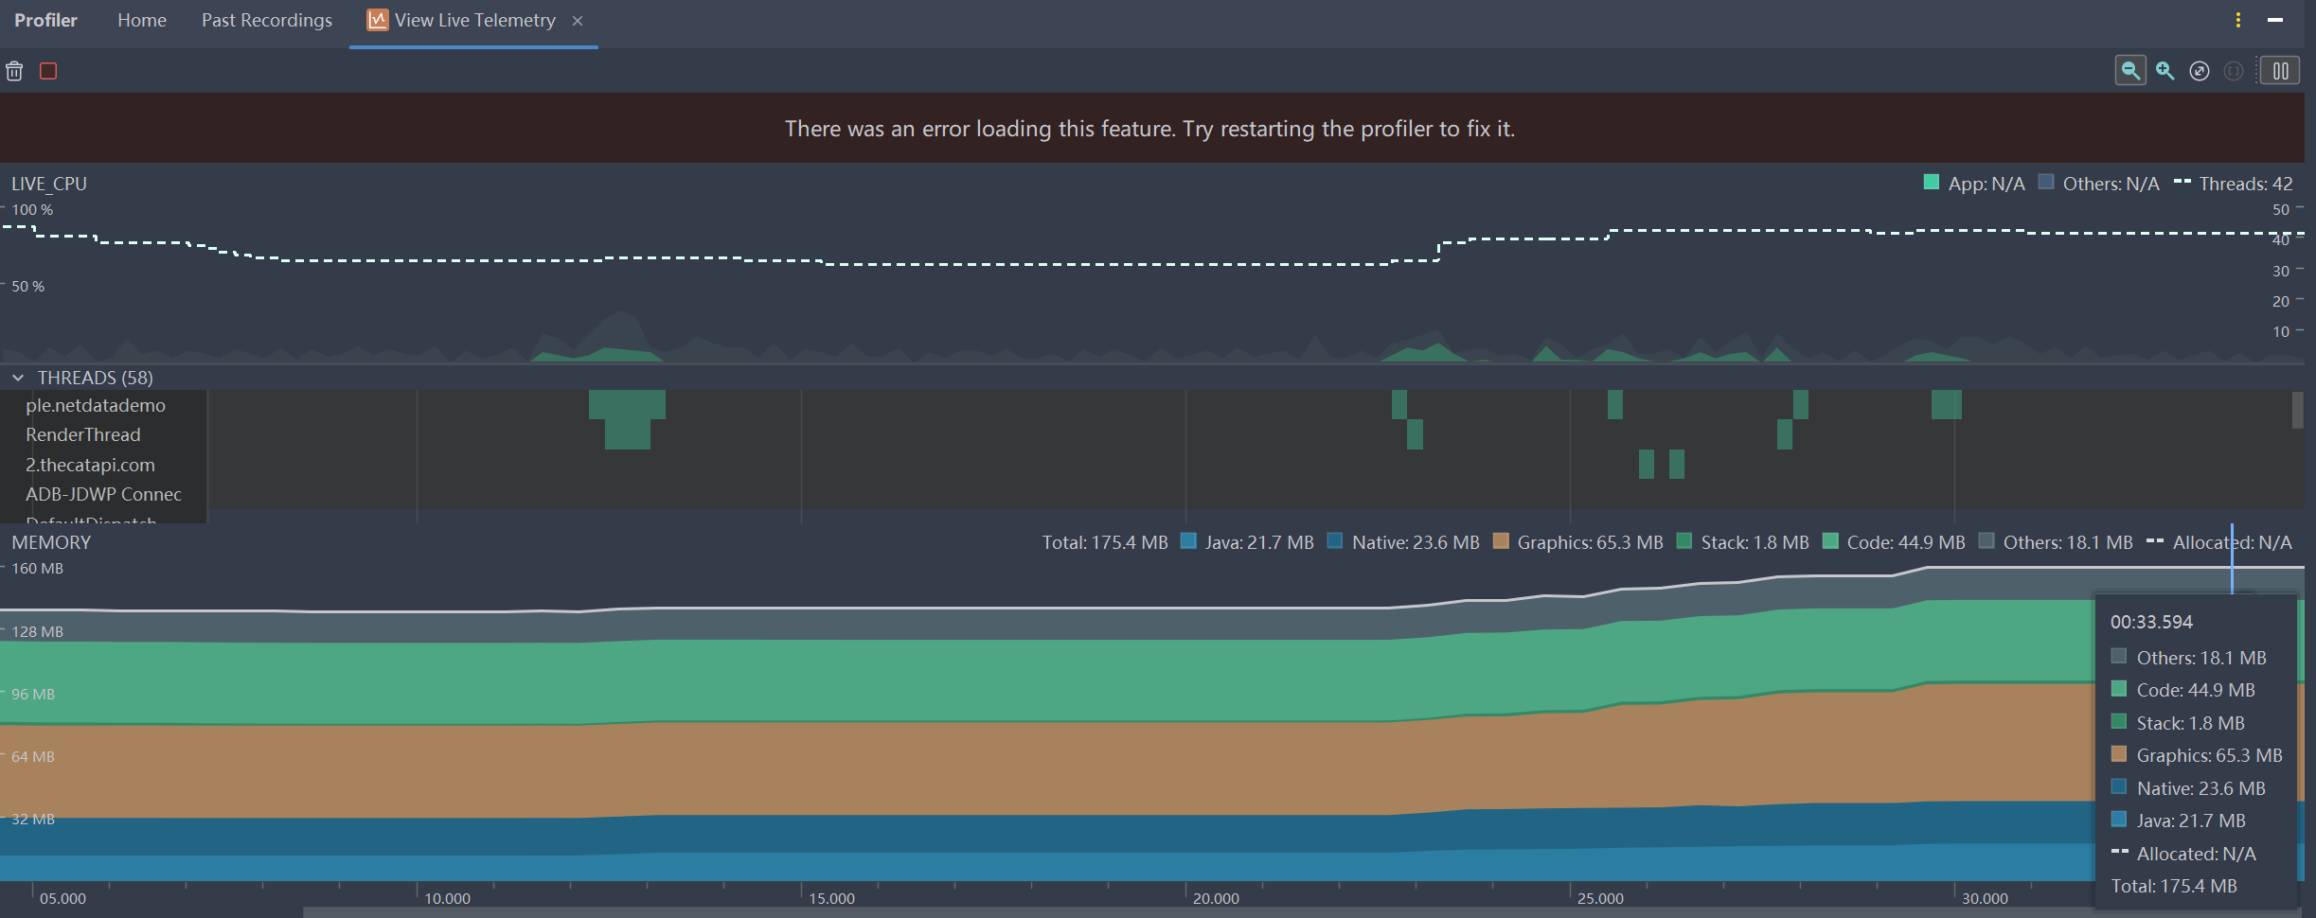Click the chart icon on View Live Telemetry tab
Viewport: 2316px width, 918px height.
click(377, 19)
